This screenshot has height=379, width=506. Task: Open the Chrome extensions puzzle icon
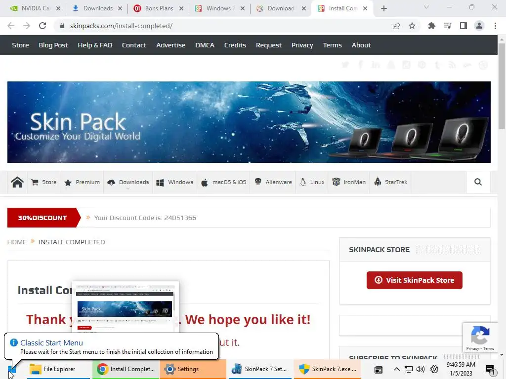431,26
